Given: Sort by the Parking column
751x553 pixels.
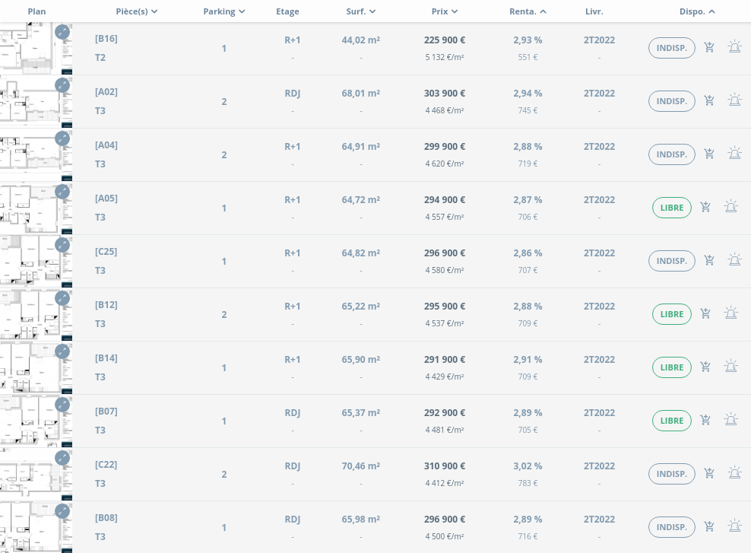Looking at the screenshot, I should pyautogui.click(x=224, y=11).
